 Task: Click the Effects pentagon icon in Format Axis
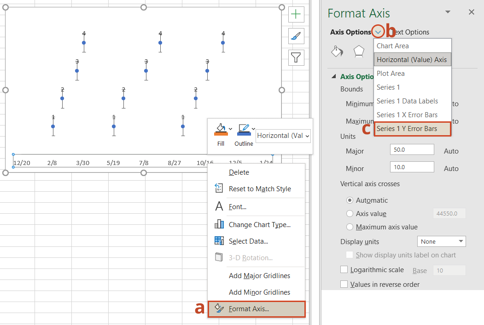359,51
